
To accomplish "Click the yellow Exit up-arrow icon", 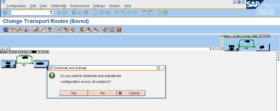I will [x=80, y=13].
